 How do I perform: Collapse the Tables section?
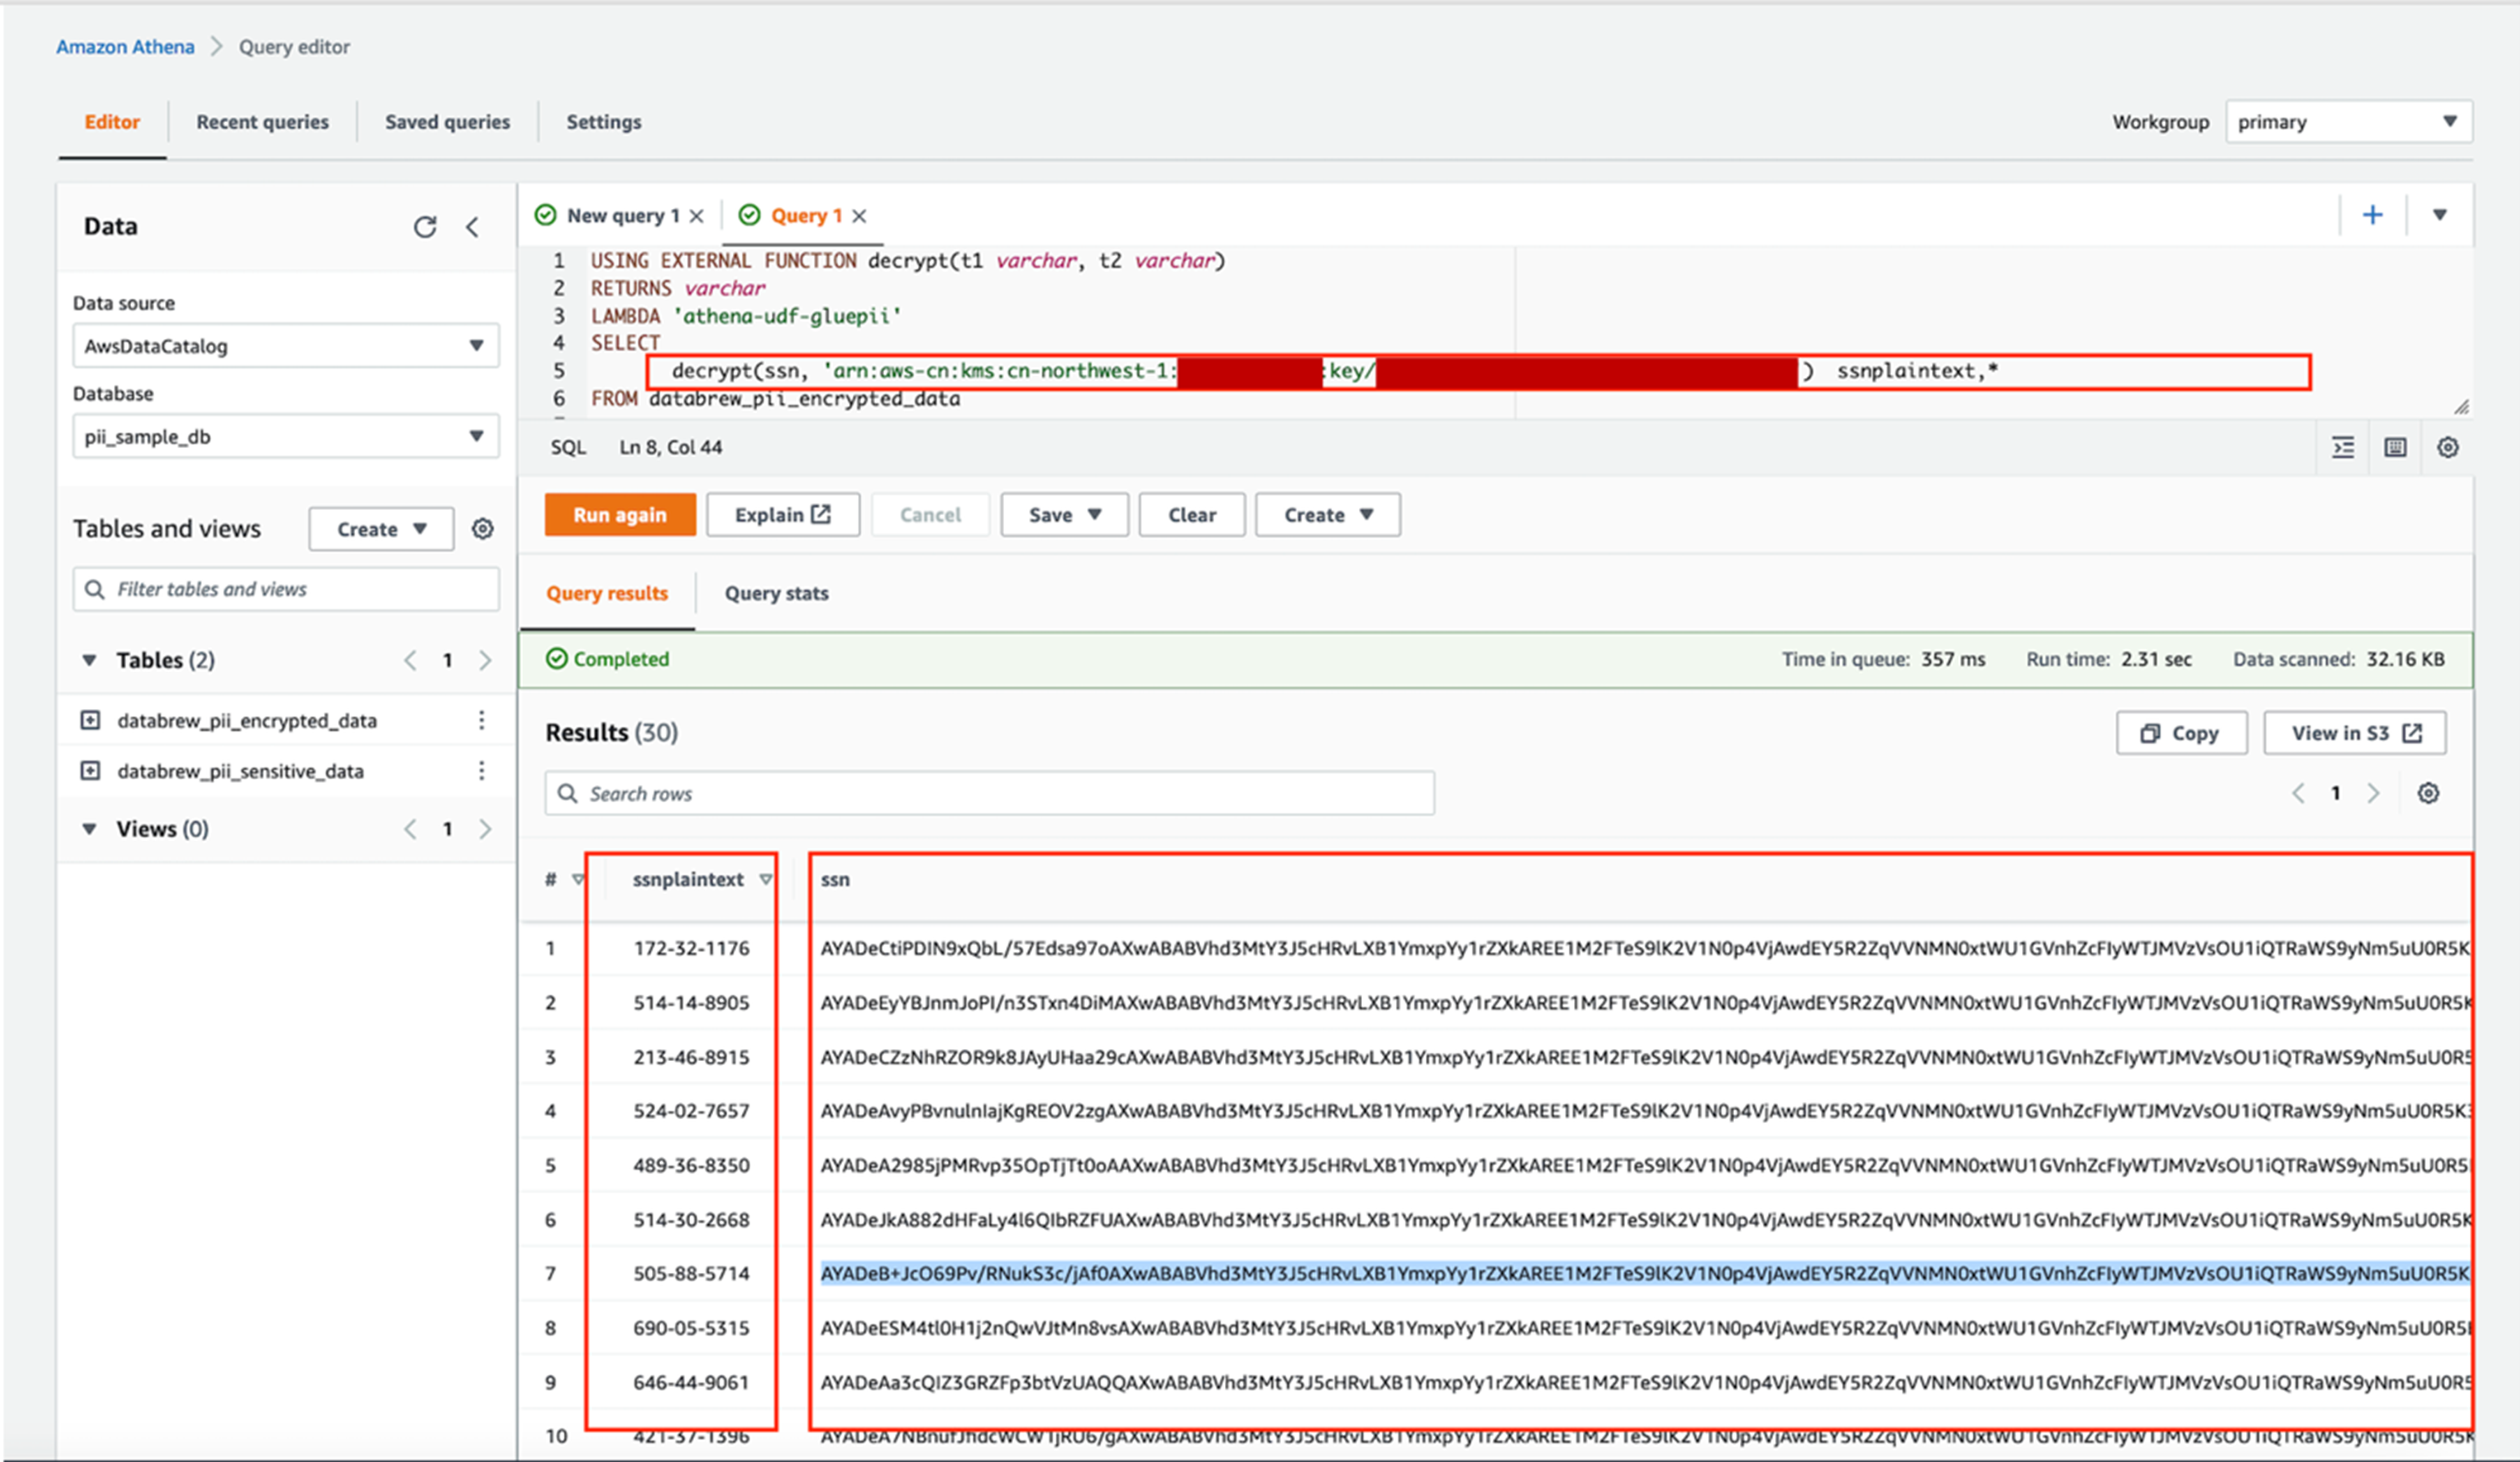(89, 660)
